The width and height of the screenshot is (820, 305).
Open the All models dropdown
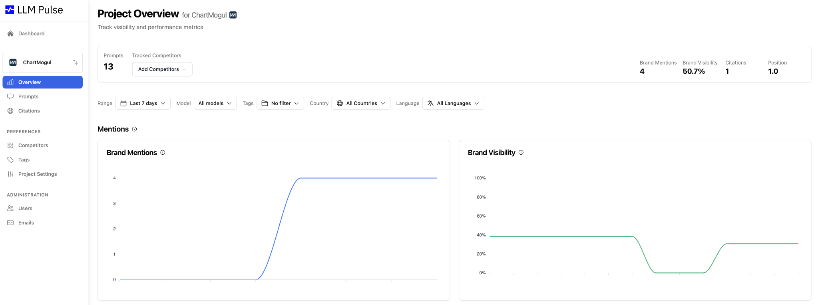[215, 103]
